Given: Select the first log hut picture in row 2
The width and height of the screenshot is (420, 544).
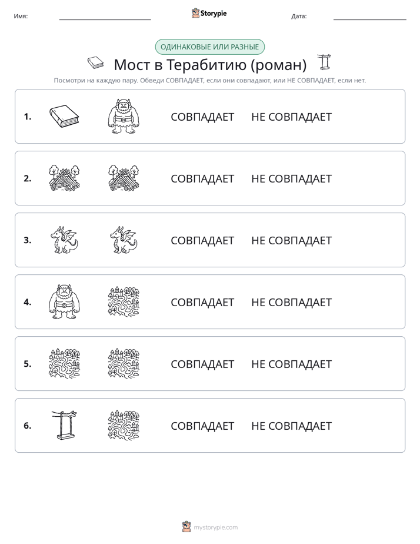Looking at the screenshot, I should [x=64, y=178].
